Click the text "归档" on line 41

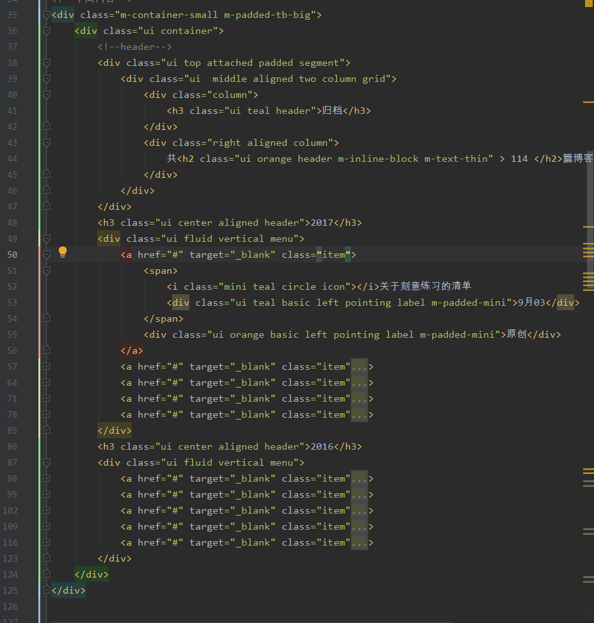click(332, 111)
